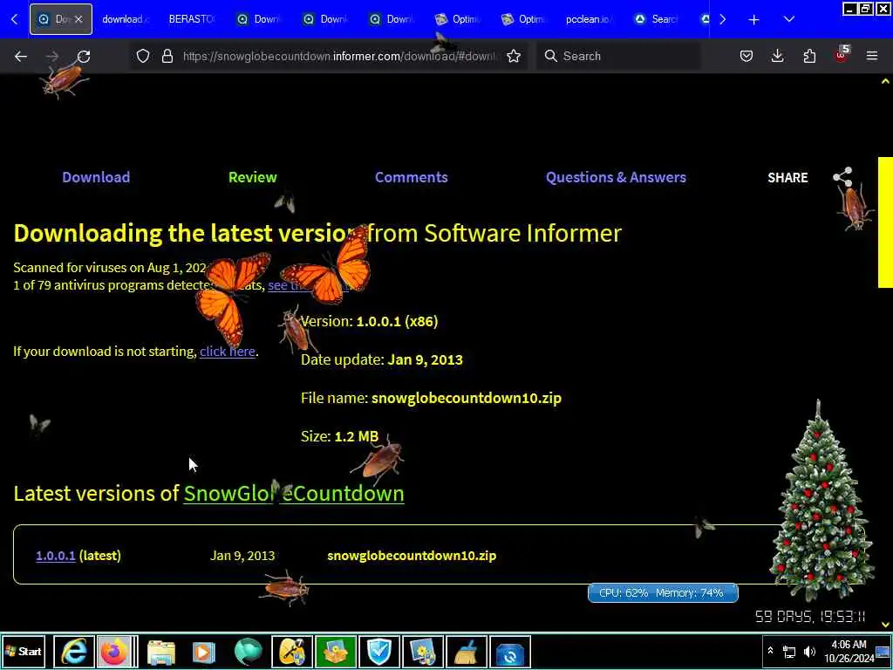Viewport: 893px width, 670px height.
Task: Click the share icon beside SHARE
Action: pyautogui.click(x=843, y=176)
